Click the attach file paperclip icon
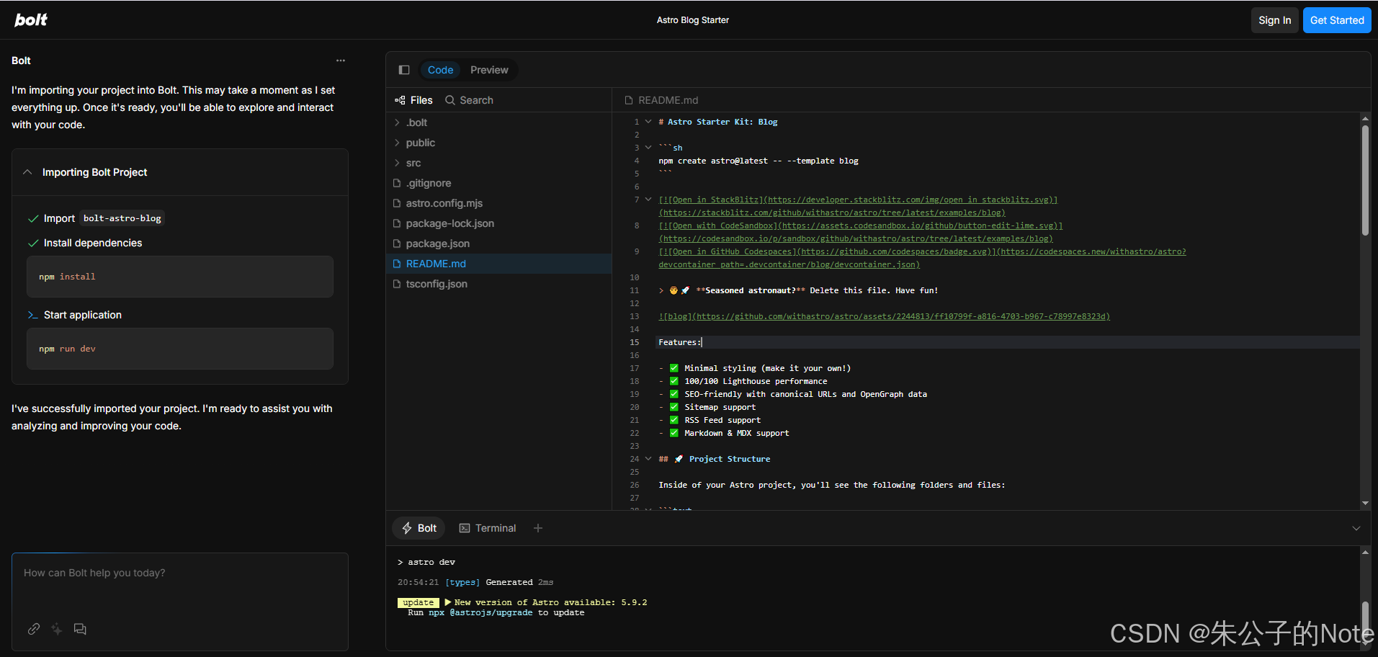The height and width of the screenshot is (657, 1378). coord(34,629)
